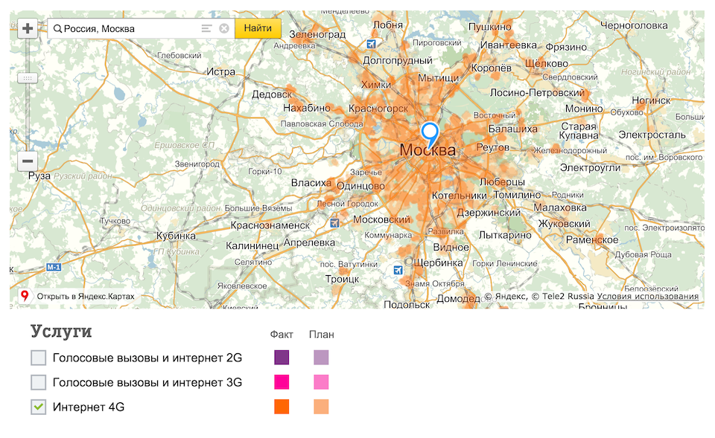Click the airport icon near Lobnya
Viewport: 715px width, 438px height.
[372, 44]
